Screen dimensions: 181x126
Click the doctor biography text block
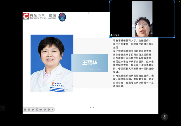click(x=135, y=63)
